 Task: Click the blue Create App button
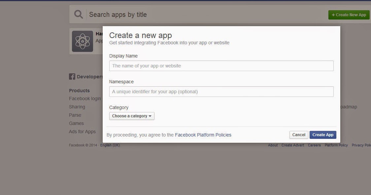323,135
